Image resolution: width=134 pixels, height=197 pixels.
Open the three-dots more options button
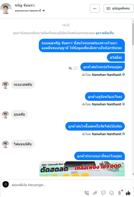95,8
